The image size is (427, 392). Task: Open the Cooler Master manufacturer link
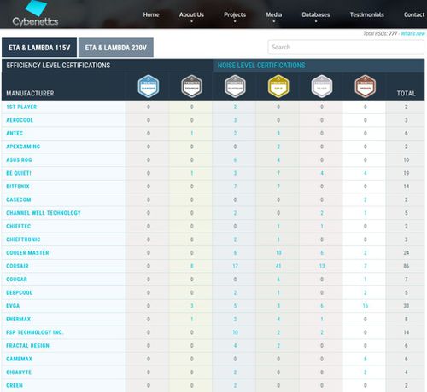(x=27, y=253)
